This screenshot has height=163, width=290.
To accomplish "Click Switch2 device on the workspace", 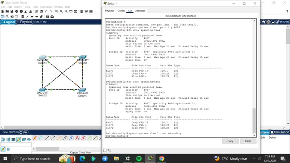I will tap(43, 90).
